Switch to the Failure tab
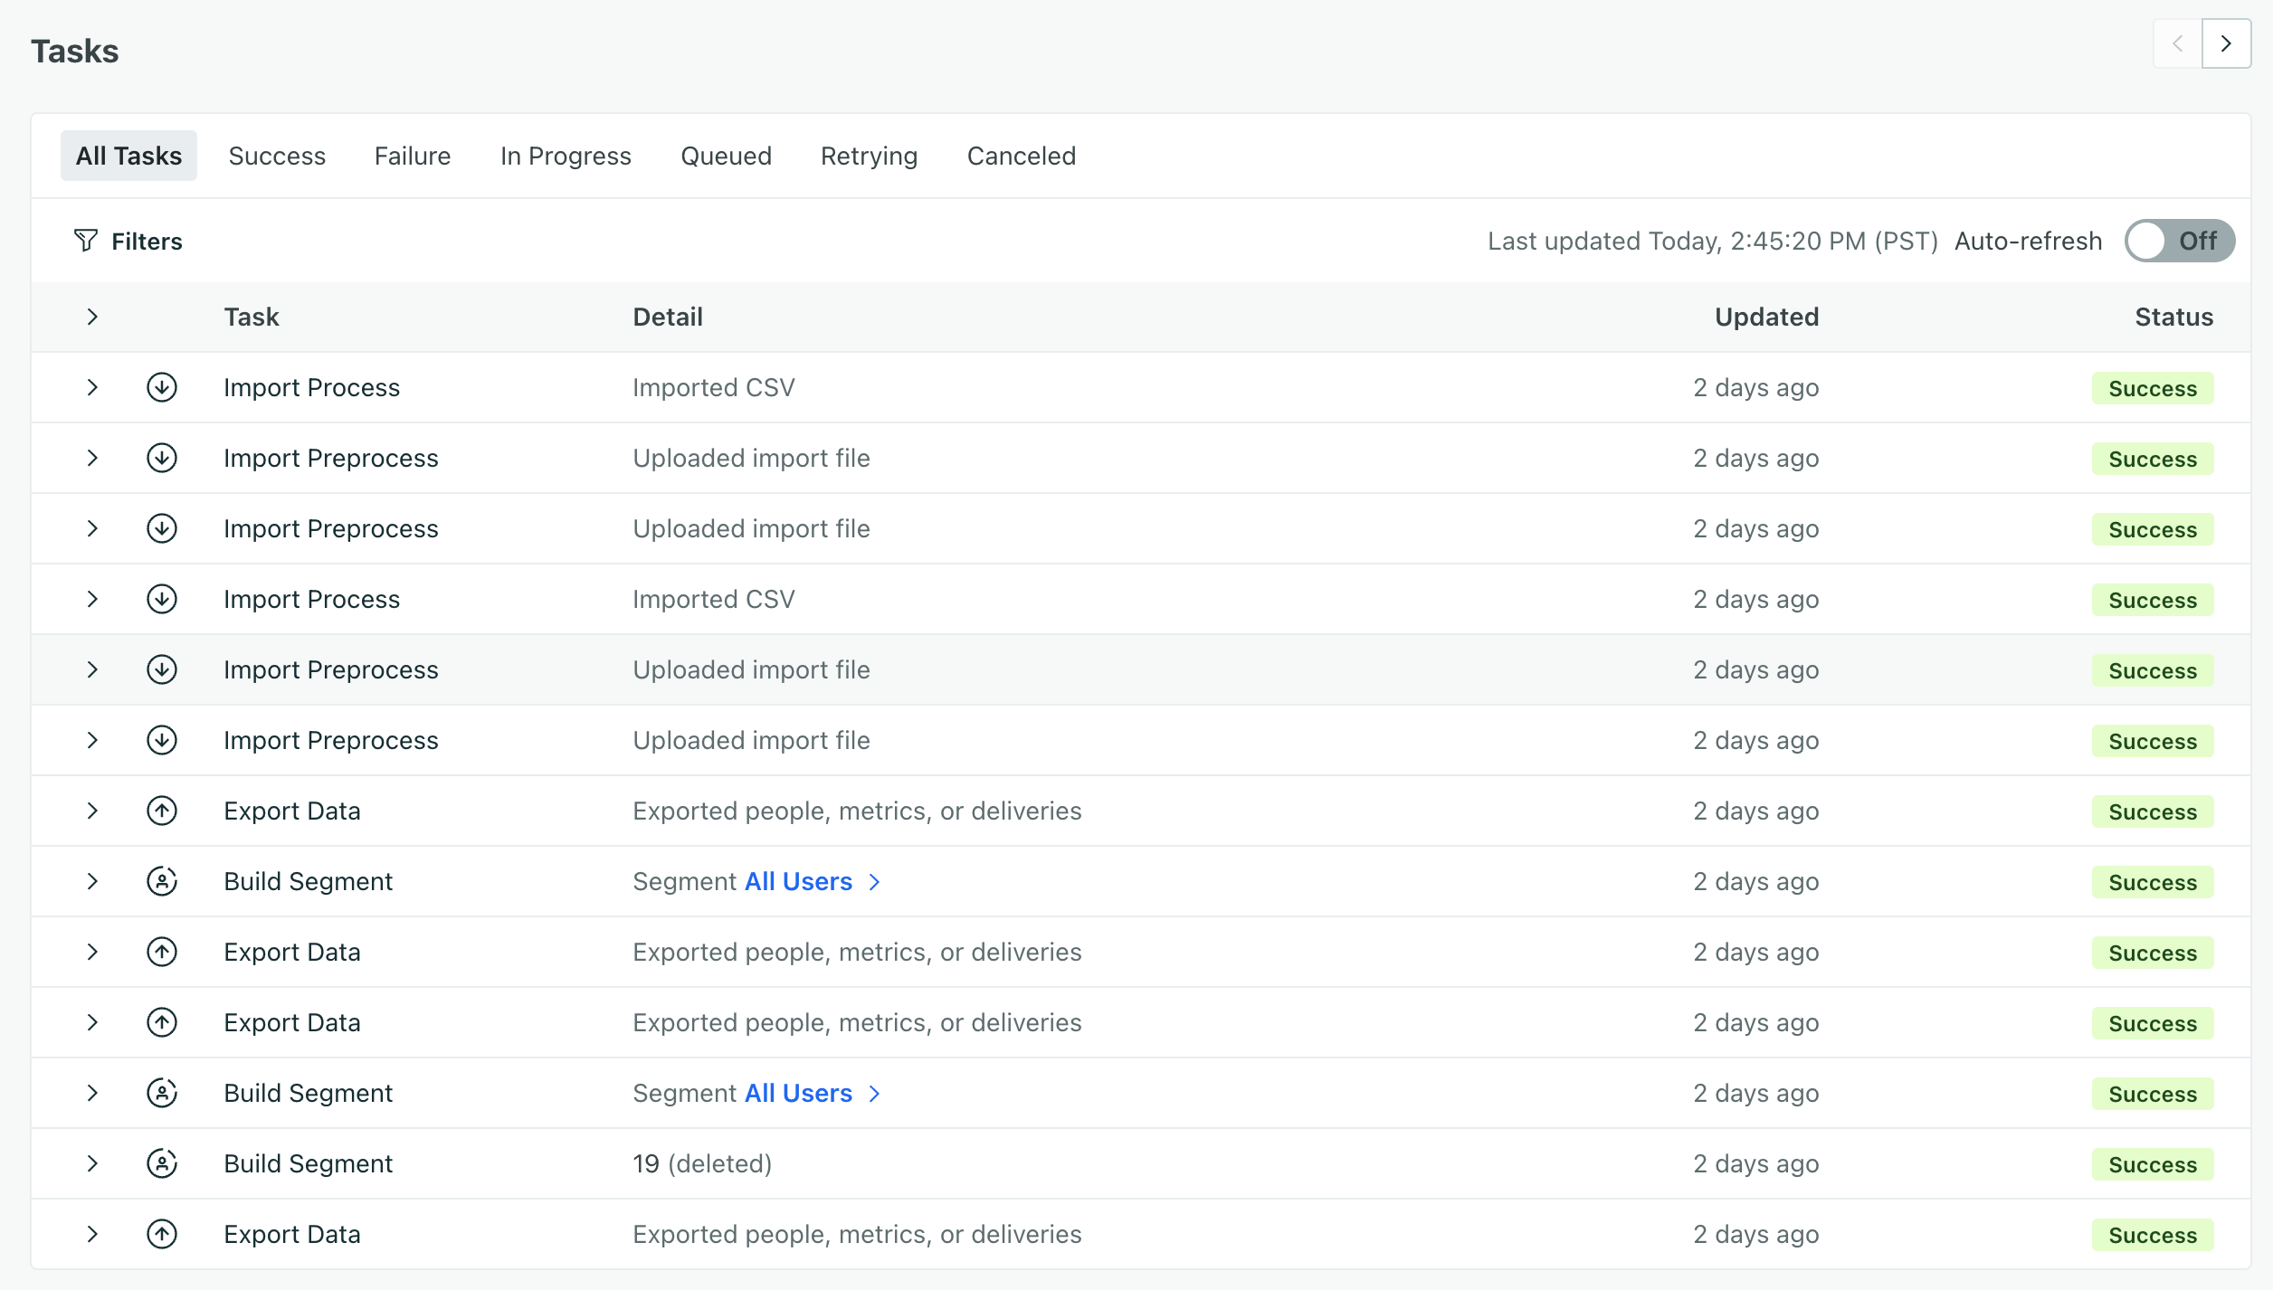 [412, 156]
